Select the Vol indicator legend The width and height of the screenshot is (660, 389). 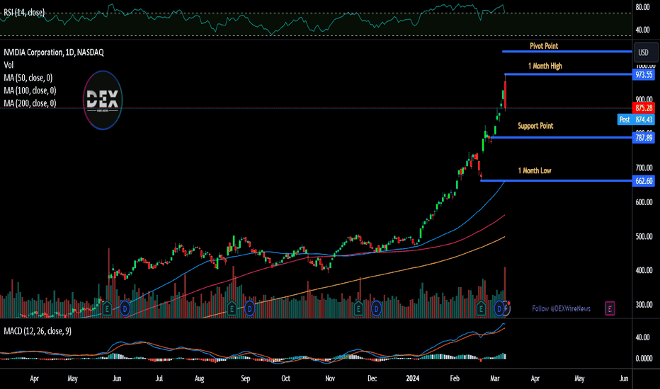8,65
